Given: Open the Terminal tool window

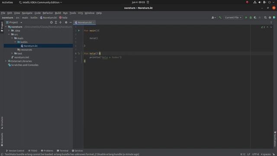Looking at the screenshot, I should tap(62, 151).
